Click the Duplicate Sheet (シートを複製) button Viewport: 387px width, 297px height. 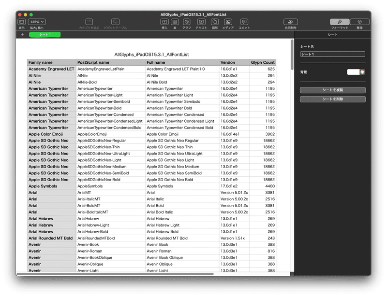click(333, 90)
